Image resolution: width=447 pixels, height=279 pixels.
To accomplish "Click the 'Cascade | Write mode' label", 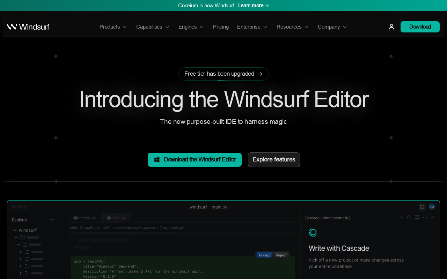I will pyautogui.click(x=327, y=218).
